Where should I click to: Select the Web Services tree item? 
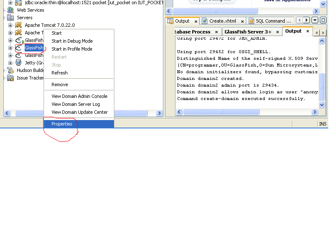30,10
